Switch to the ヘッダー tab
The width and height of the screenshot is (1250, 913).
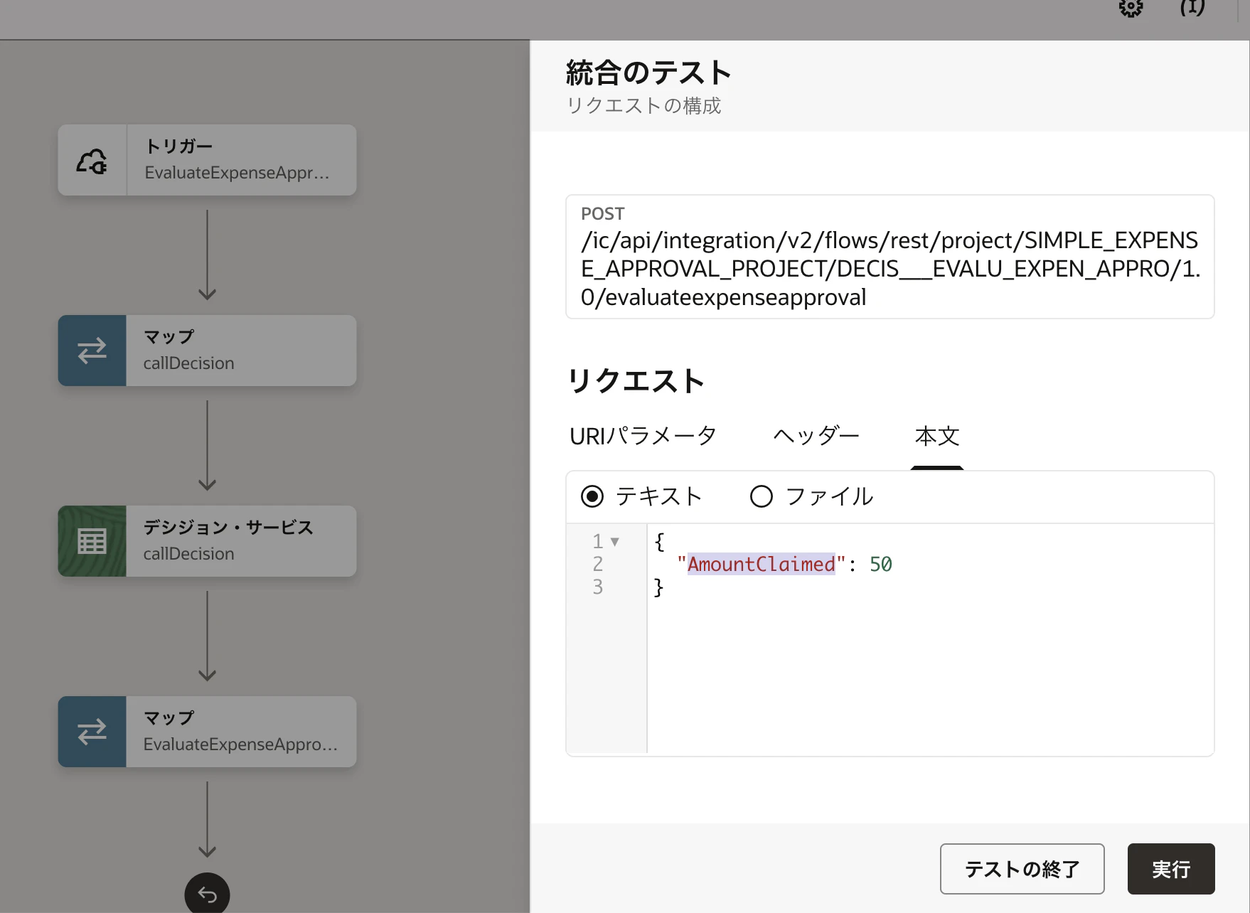click(x=816, y=436)
